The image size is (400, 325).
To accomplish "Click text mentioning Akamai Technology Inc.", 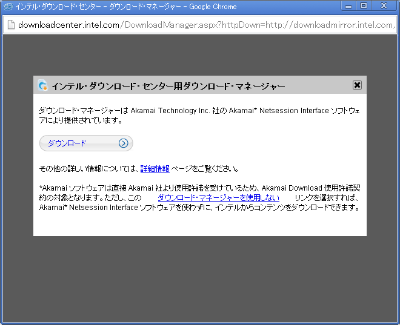I will (199, 116).
